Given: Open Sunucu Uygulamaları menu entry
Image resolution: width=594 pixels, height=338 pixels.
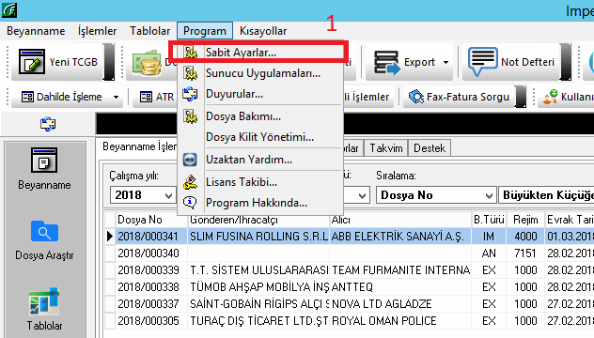Looking at the screenshot, I should pyautogui.click(x=260, y=73).
